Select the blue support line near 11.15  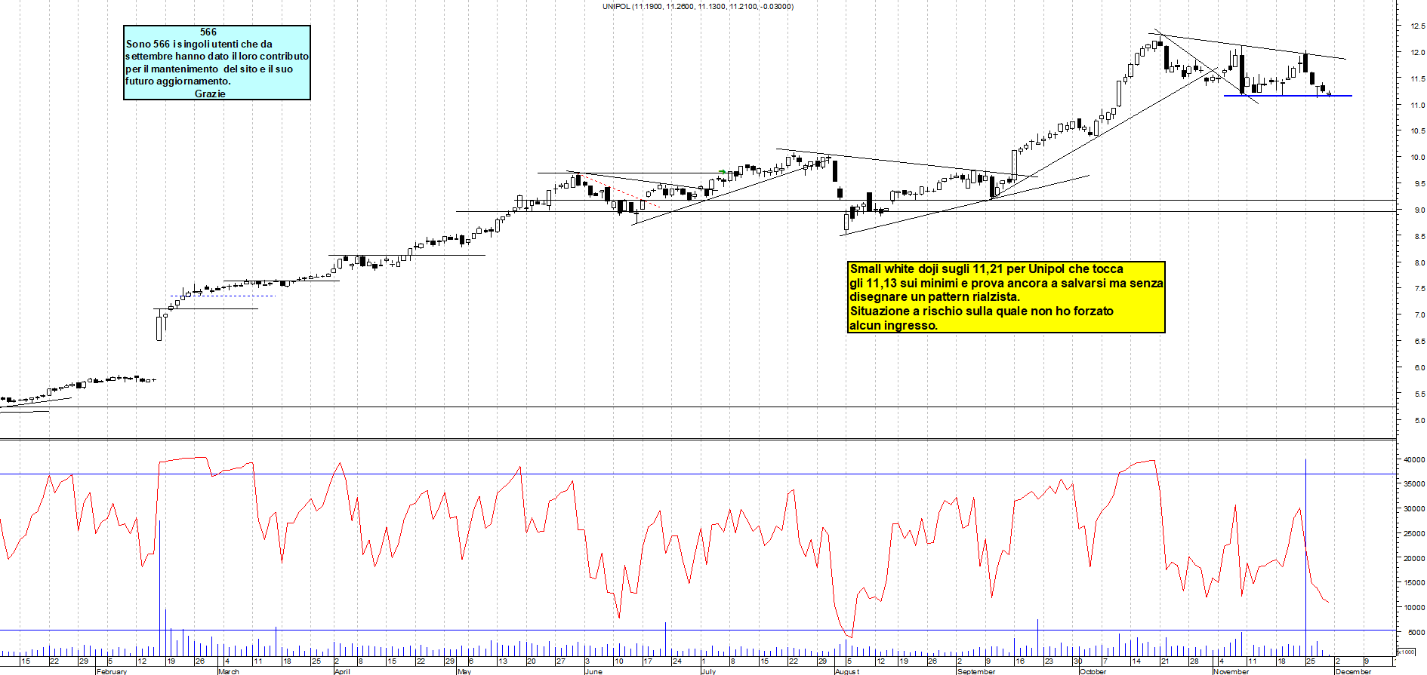pyautogui.click(x=1288, y=96)
